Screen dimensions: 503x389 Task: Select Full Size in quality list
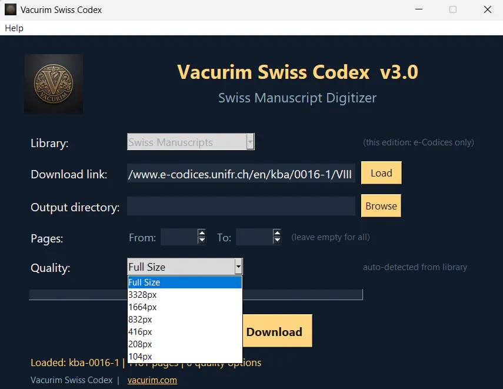click(185, 282)
